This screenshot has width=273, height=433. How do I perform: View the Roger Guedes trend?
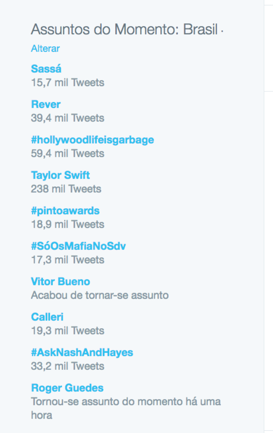click(67, 388)
